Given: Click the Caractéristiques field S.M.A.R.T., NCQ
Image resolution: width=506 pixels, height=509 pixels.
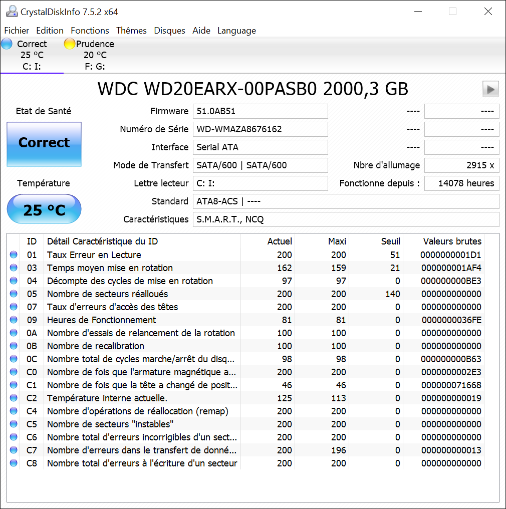Looking at the screenshot, I should (x=346, y=219).
